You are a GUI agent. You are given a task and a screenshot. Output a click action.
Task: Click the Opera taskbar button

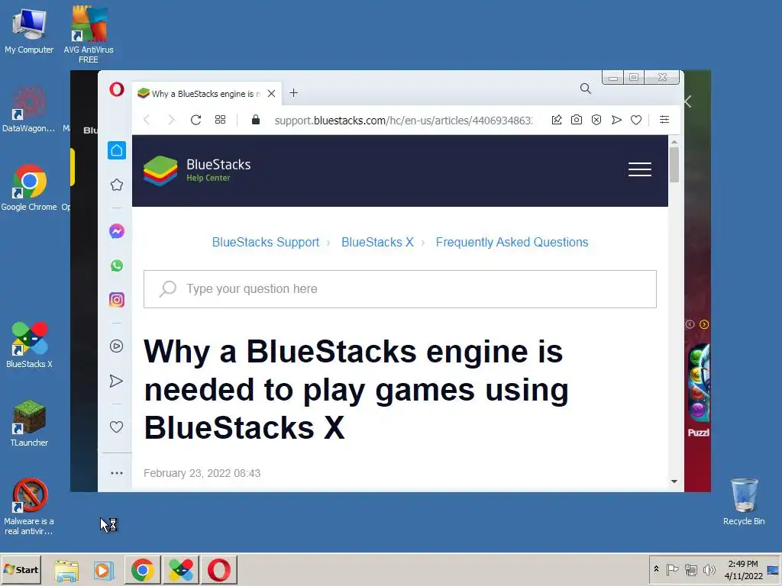219,570
